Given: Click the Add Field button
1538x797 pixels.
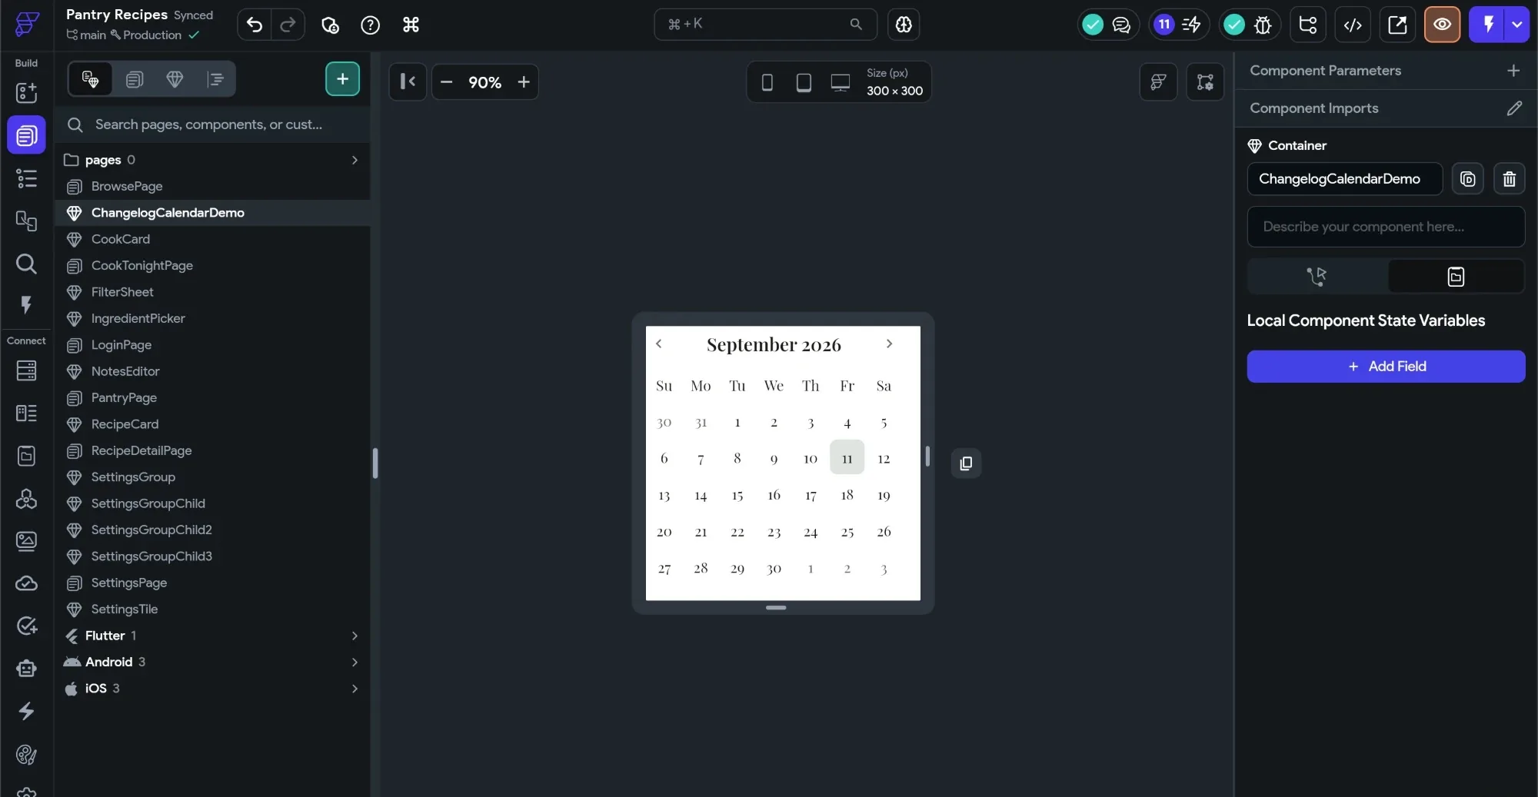Looking at the screenshot, I should (1386, 367).
